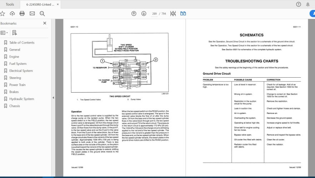Find the current bookmark icon
Image resolution: width=315 pixels, height=178 pixels.
pos(14,33)
